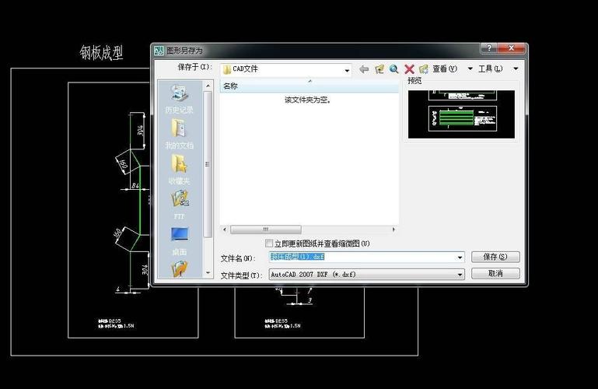Go up one folder level icon
598x389 pixels.
coord(379,69)
